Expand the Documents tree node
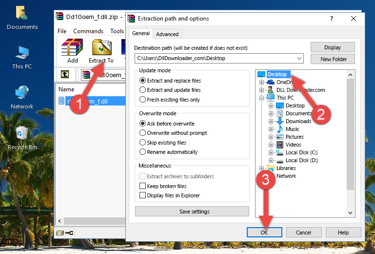 271,114
